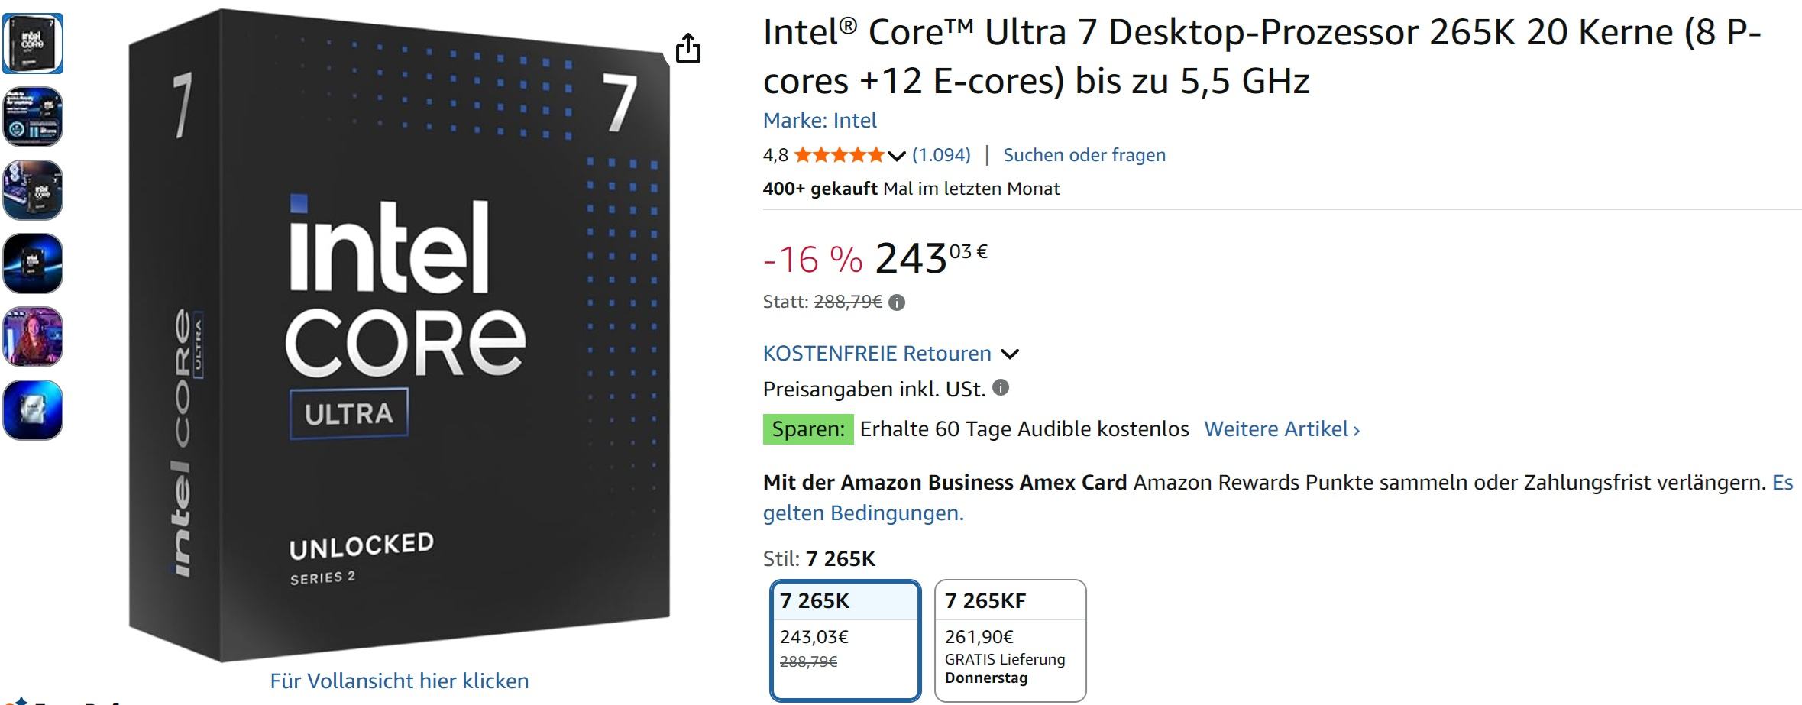Click Für Vollansicht hier klicken link
Viewport: 1802px width, 705px height.
click(x=399, y=681)
